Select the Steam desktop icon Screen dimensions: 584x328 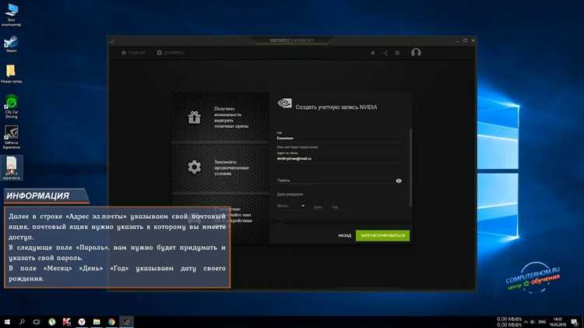tap(11, 44)
